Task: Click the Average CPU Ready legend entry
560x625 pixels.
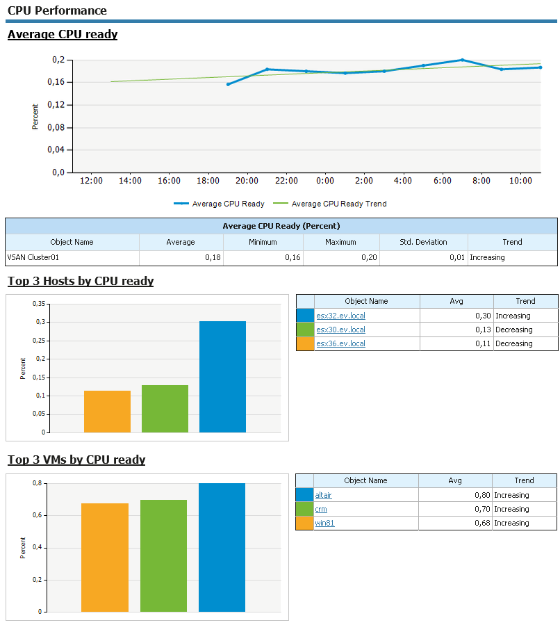Action: pos(220,204)
